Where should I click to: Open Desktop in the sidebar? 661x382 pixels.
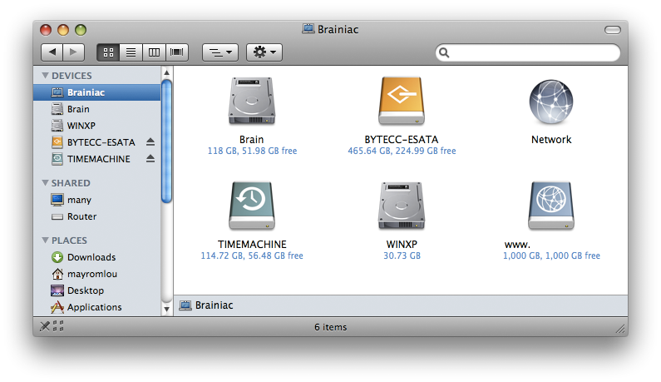pos(97,290)
